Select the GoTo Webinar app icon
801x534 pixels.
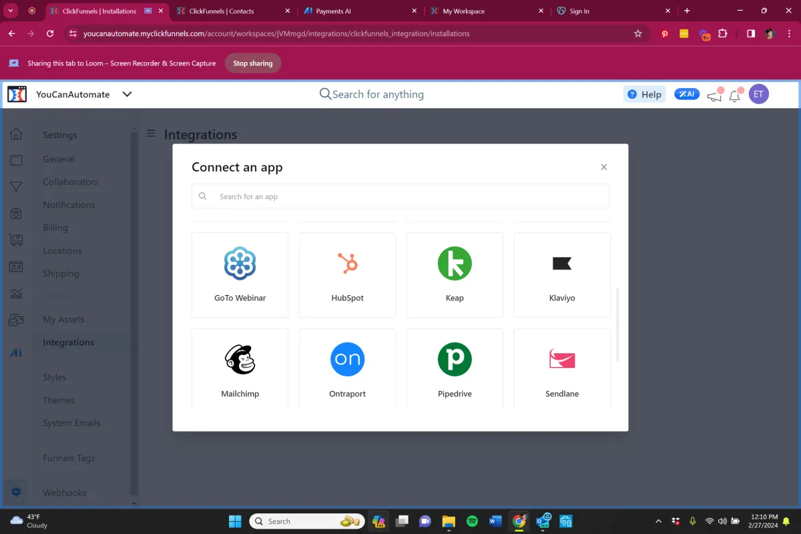coord(240,263)
